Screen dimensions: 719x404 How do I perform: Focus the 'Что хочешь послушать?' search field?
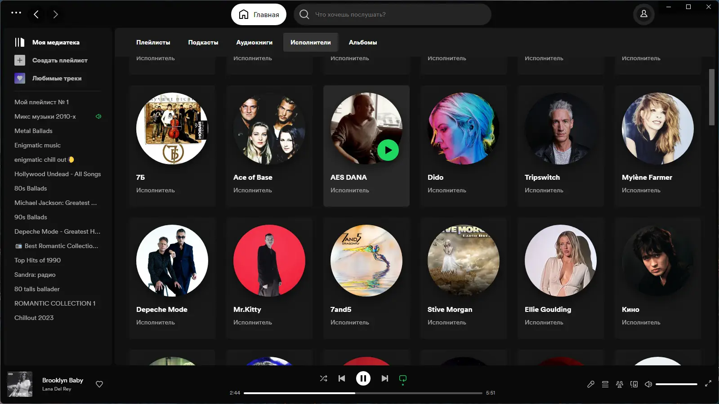393,14
